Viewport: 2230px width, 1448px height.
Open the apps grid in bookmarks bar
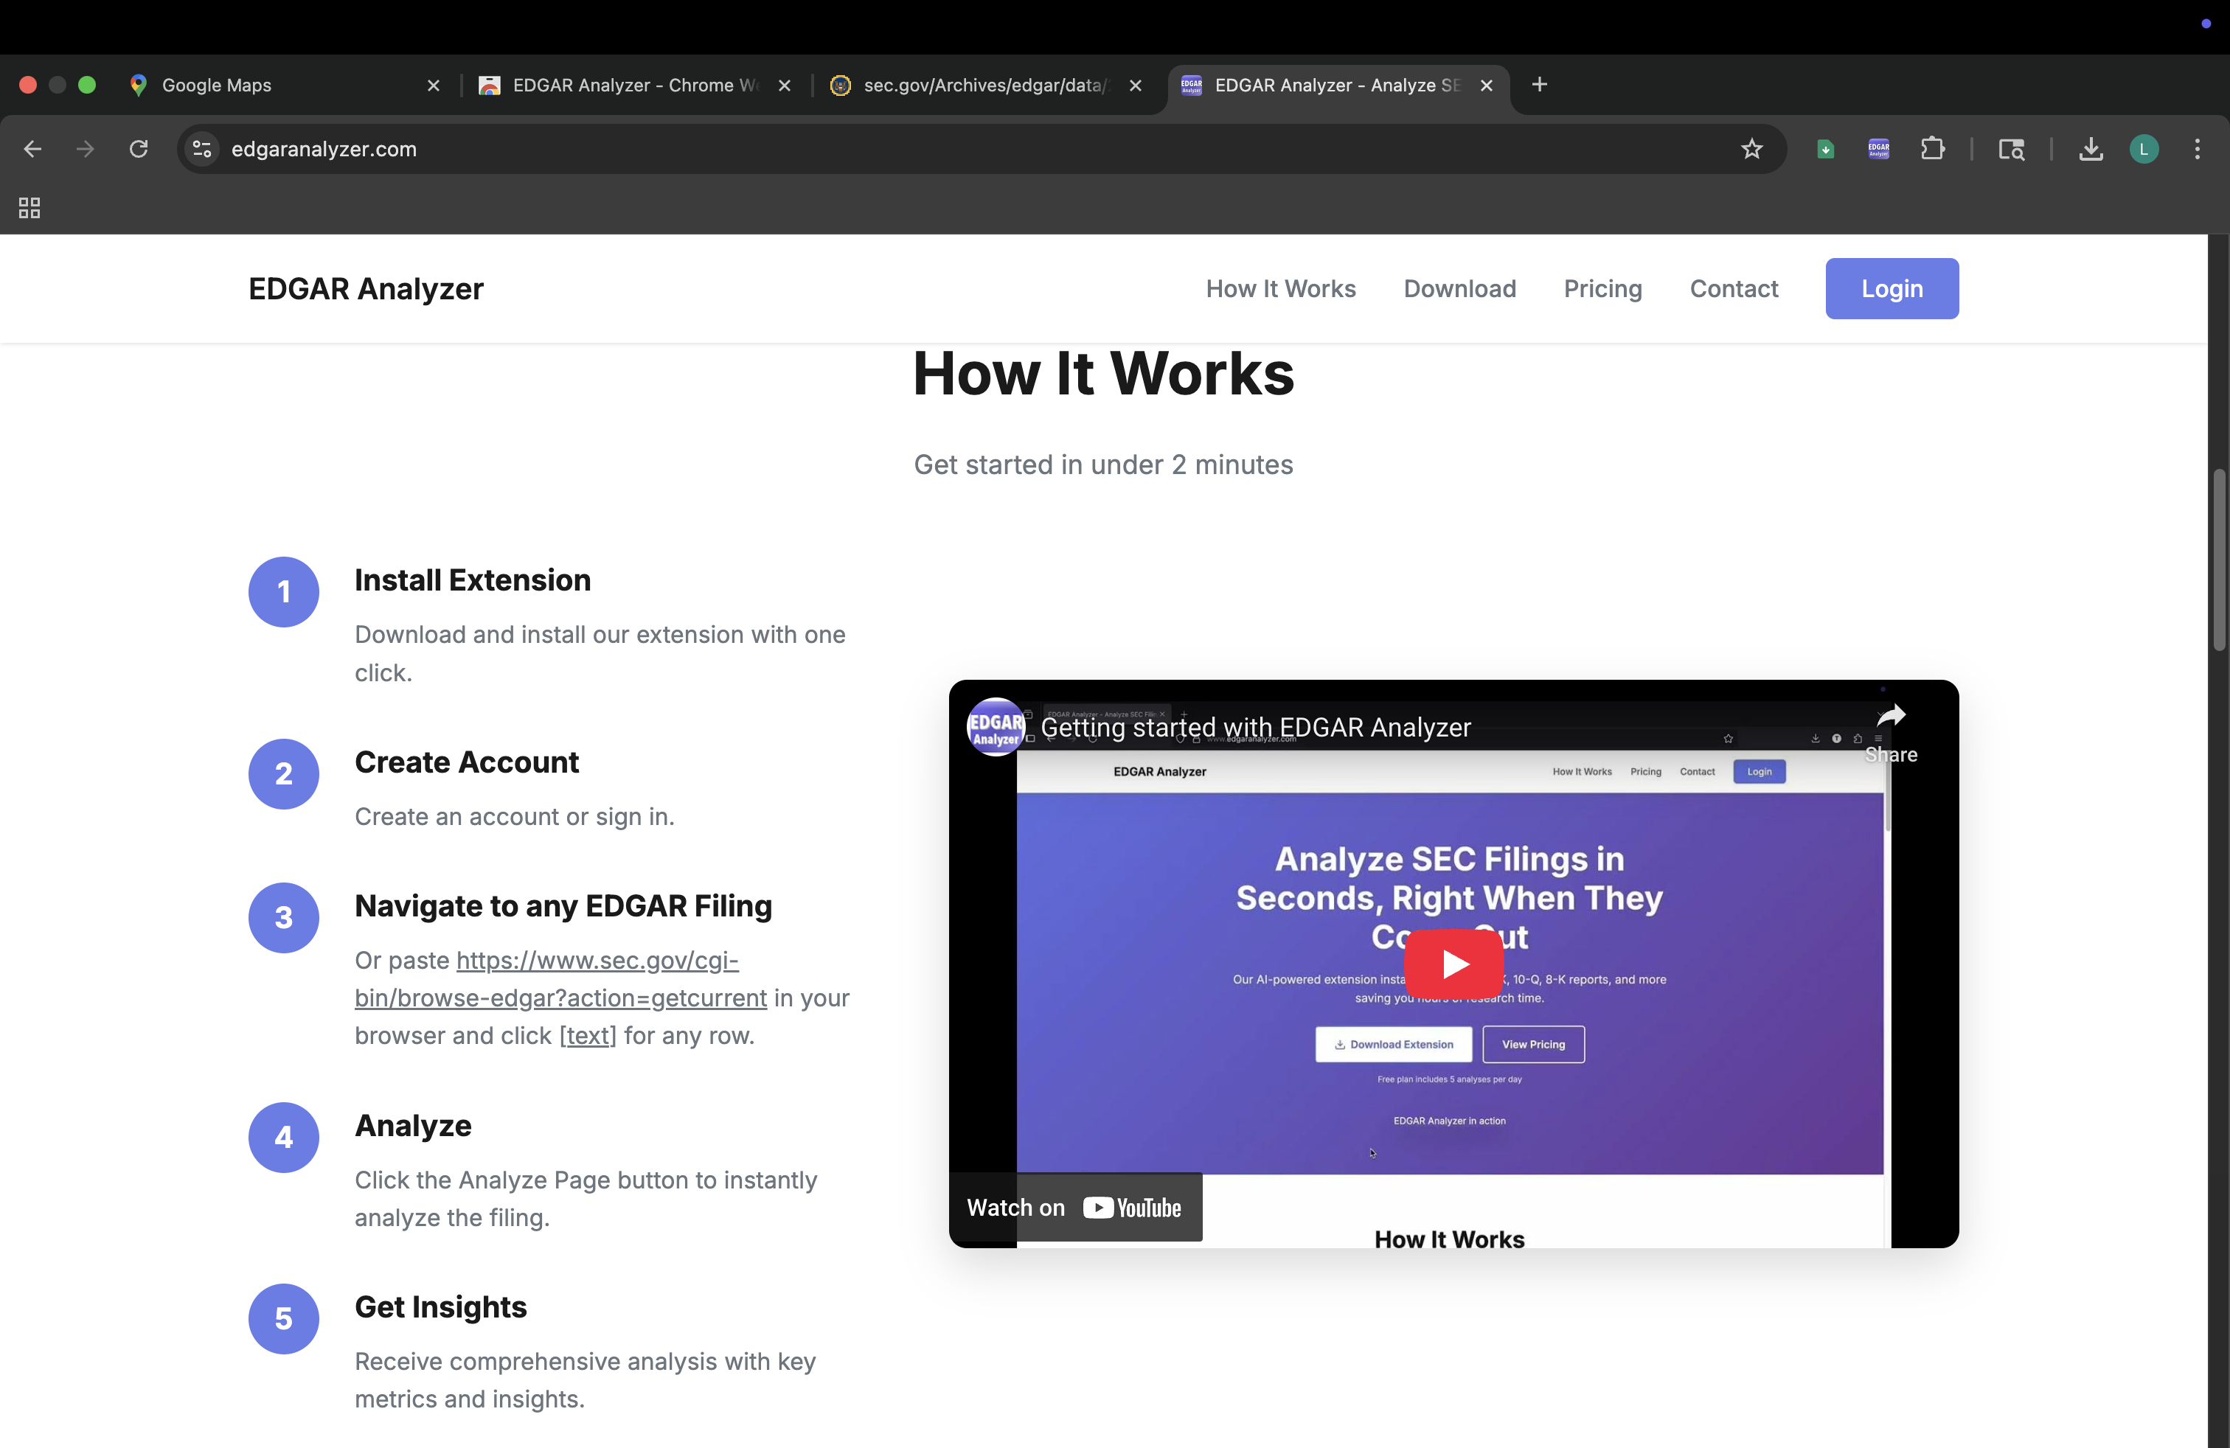[30, 208]
